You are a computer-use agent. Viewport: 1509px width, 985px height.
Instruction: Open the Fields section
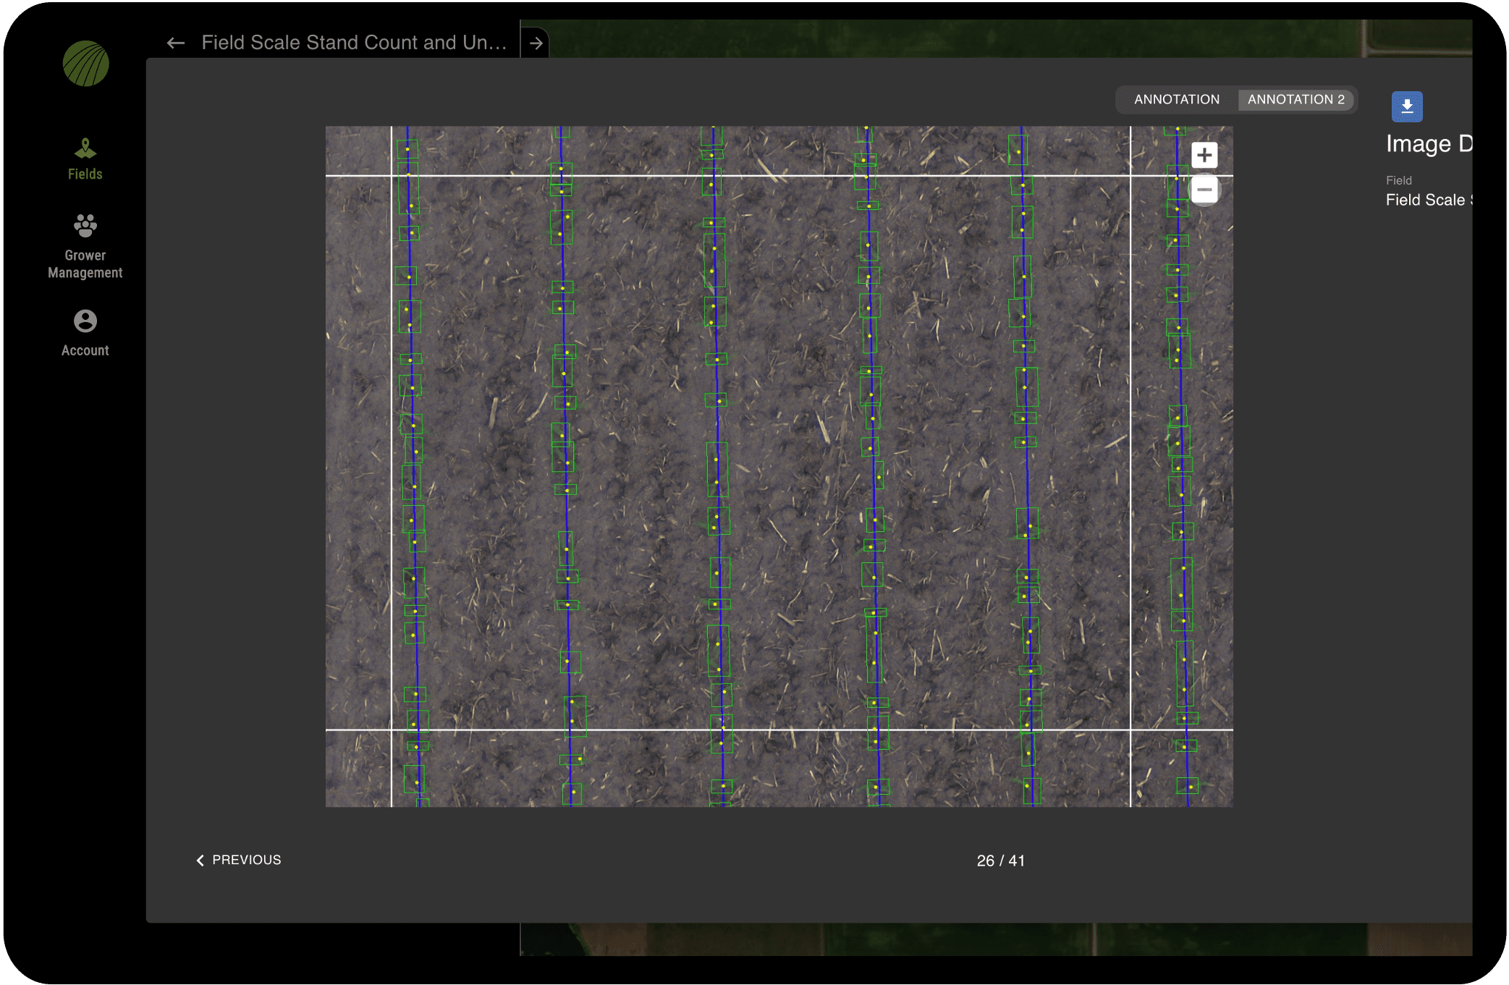click(85, 159)
